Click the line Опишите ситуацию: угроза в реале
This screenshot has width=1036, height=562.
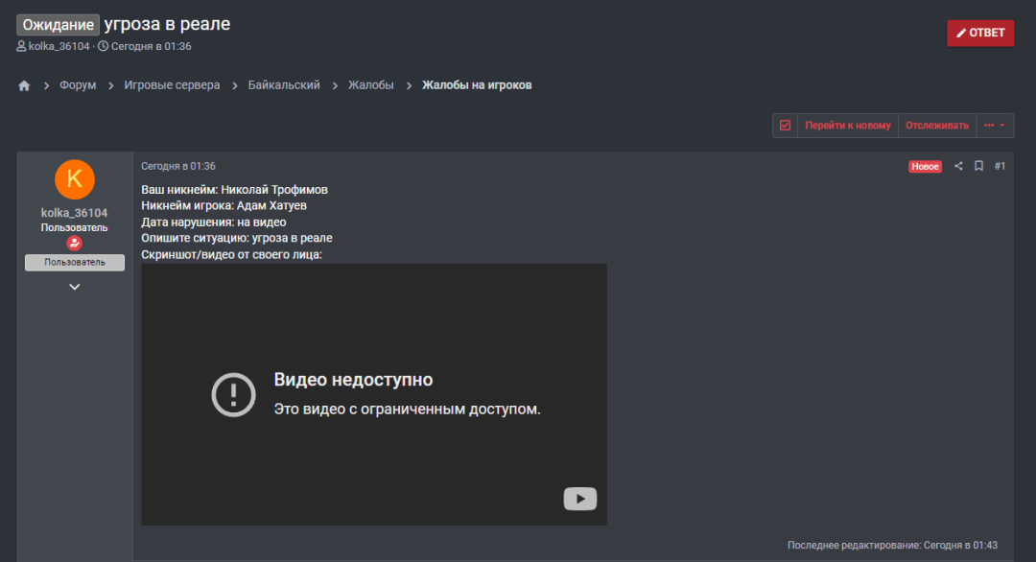[x=237, y=238]
